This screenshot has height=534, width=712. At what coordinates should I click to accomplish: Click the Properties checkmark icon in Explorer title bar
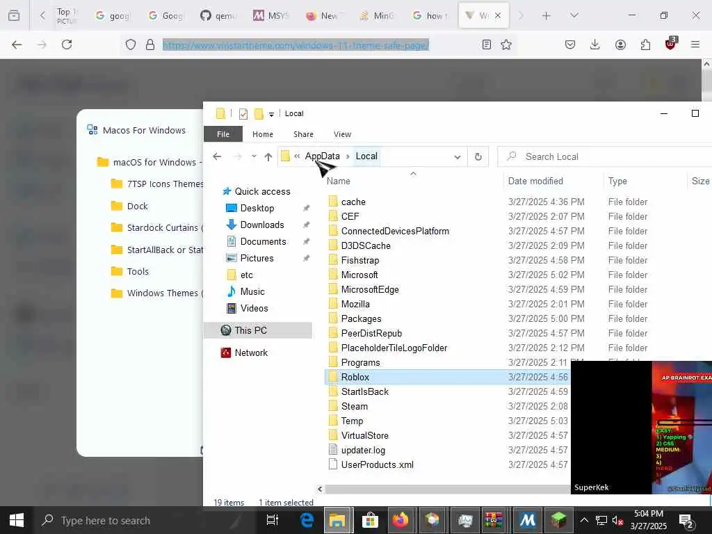tap(243, 113)
